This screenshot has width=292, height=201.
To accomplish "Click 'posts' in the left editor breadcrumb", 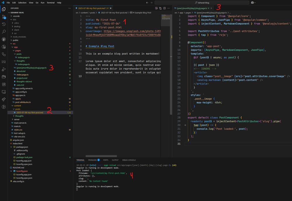I will click(93, 13).
